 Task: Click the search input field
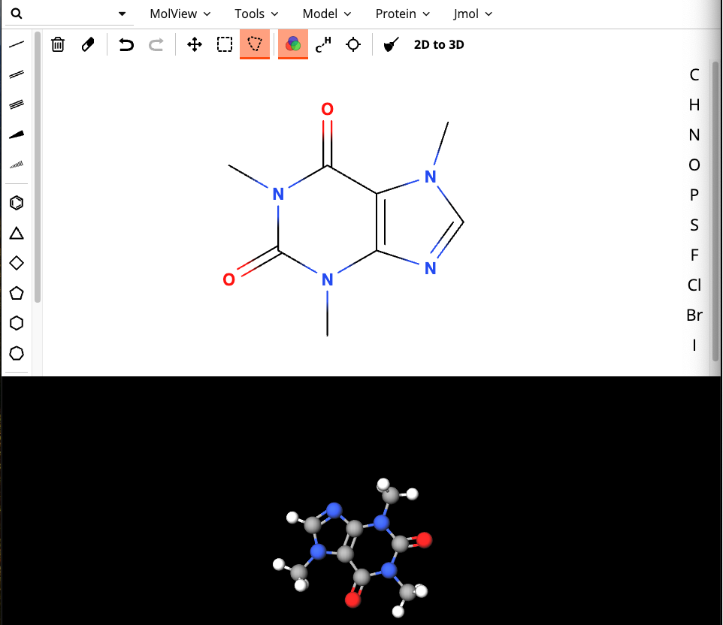click(x=64, y=14)
